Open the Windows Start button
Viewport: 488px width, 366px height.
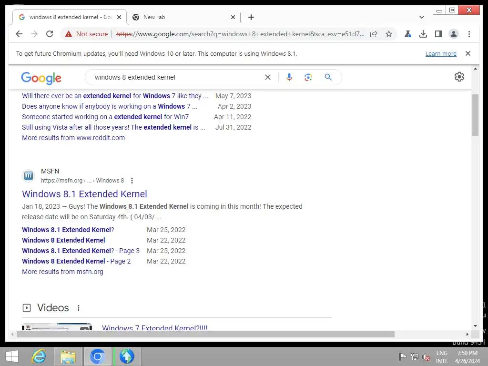pyautogui.click(x=12, y=356)
